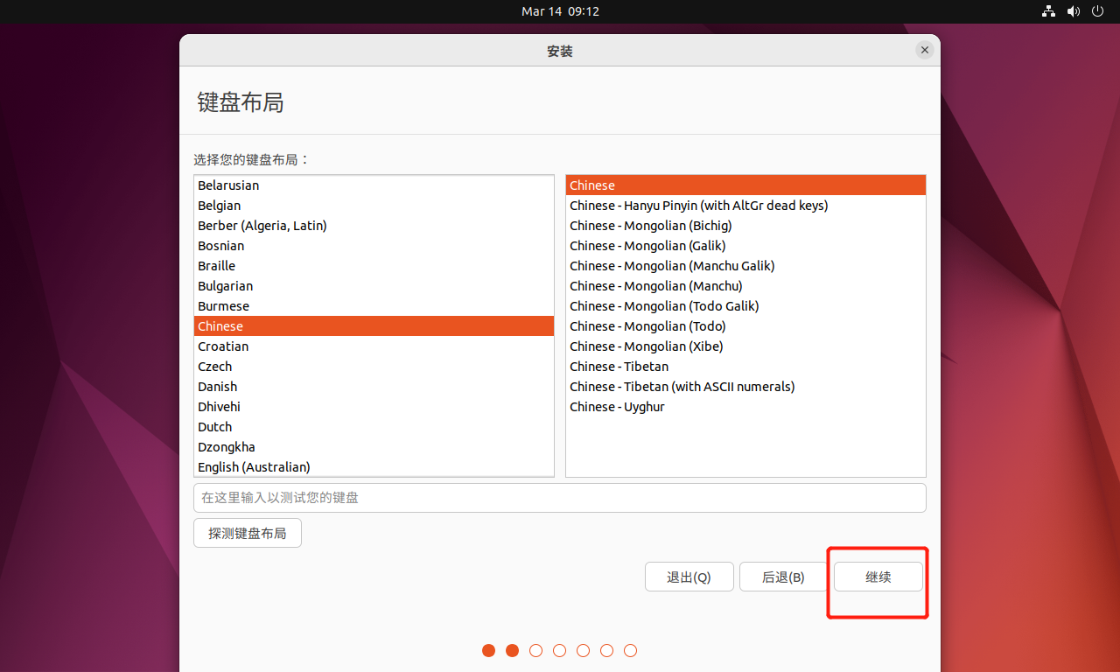Select Berber (Algeria, Latin) layout
This screenshot has height=672, width=1120.
point(374,226)
